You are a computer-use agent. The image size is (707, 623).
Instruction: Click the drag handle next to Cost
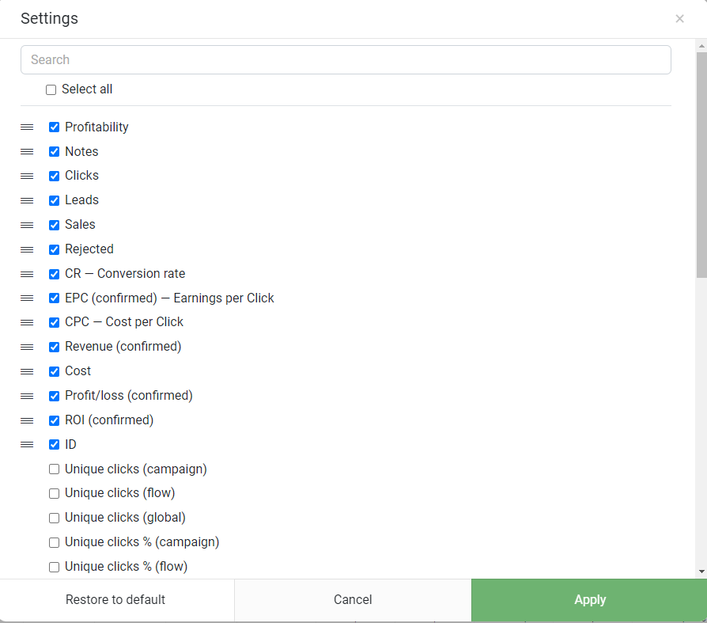tap(27, 371)
